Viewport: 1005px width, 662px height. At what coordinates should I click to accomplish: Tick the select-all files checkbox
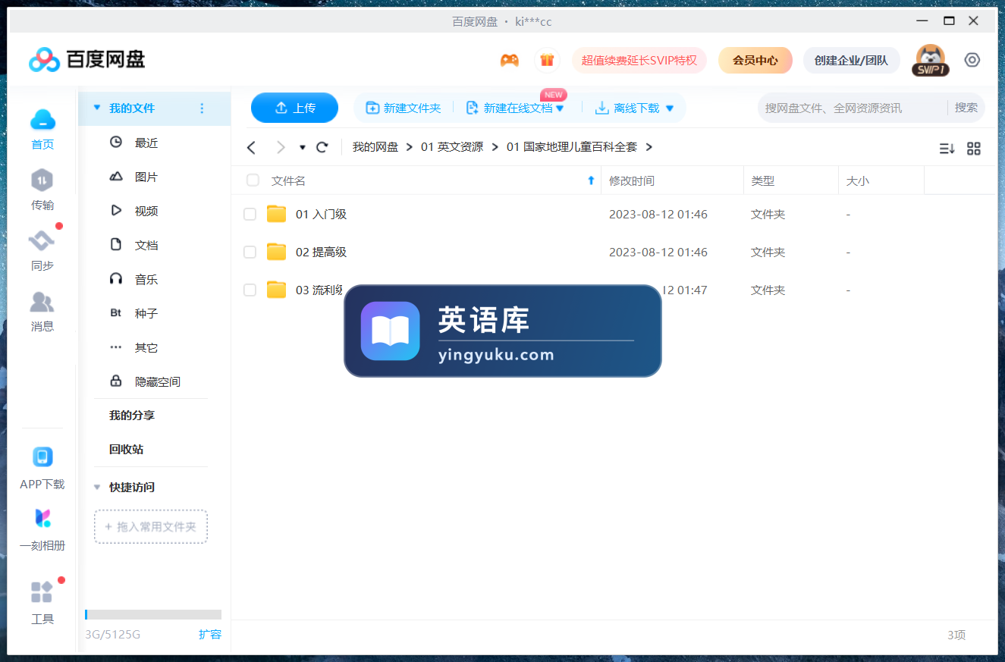click(253, 180)
